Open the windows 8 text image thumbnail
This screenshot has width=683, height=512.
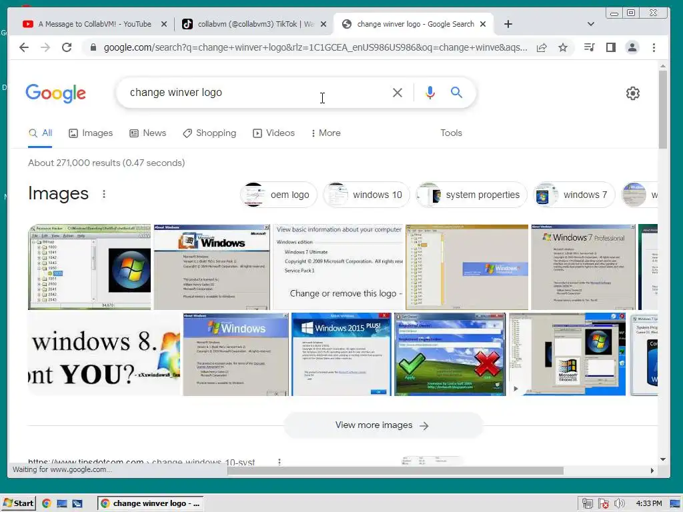[103, 354]
